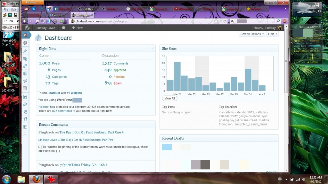Screen dimensions: 328x184
Task: Open the 102NIKON desktop folder
Action: click(9, 84)
